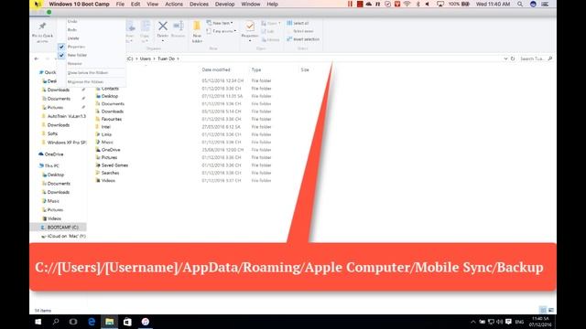Select the Searches folder in the file list

tap(107, 173)
